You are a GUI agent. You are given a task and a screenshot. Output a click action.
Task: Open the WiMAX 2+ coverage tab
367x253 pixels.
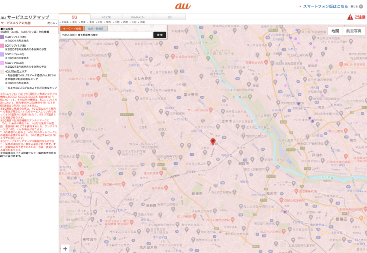point(138,17)
